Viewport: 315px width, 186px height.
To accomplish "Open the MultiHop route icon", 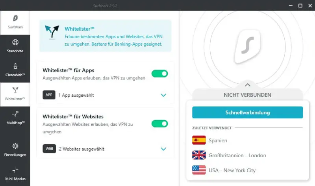I will [15, 114].
